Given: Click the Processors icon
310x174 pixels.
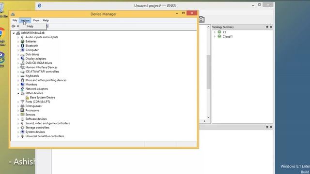Looking at the screenshot, I should point(22,110).
